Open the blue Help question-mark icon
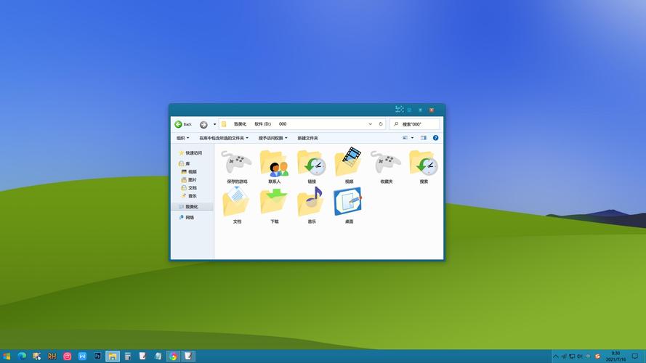646x363 pixels. tap(435, 138)
